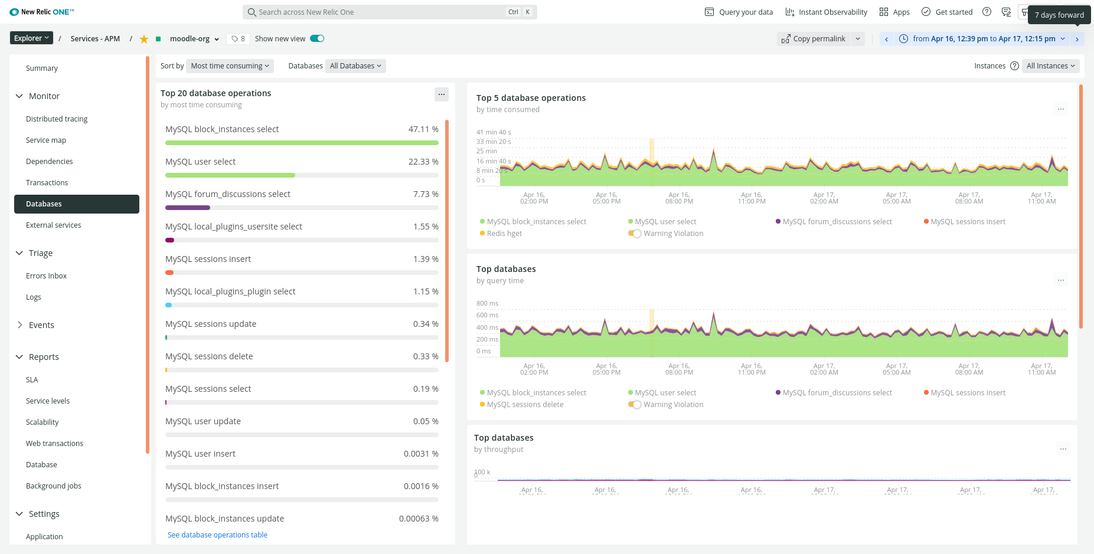Screen dimensions: 1094x554
Task: Select MySQL forum_discussions select operation
Action: pyautogui.click(x=302, y=199)
